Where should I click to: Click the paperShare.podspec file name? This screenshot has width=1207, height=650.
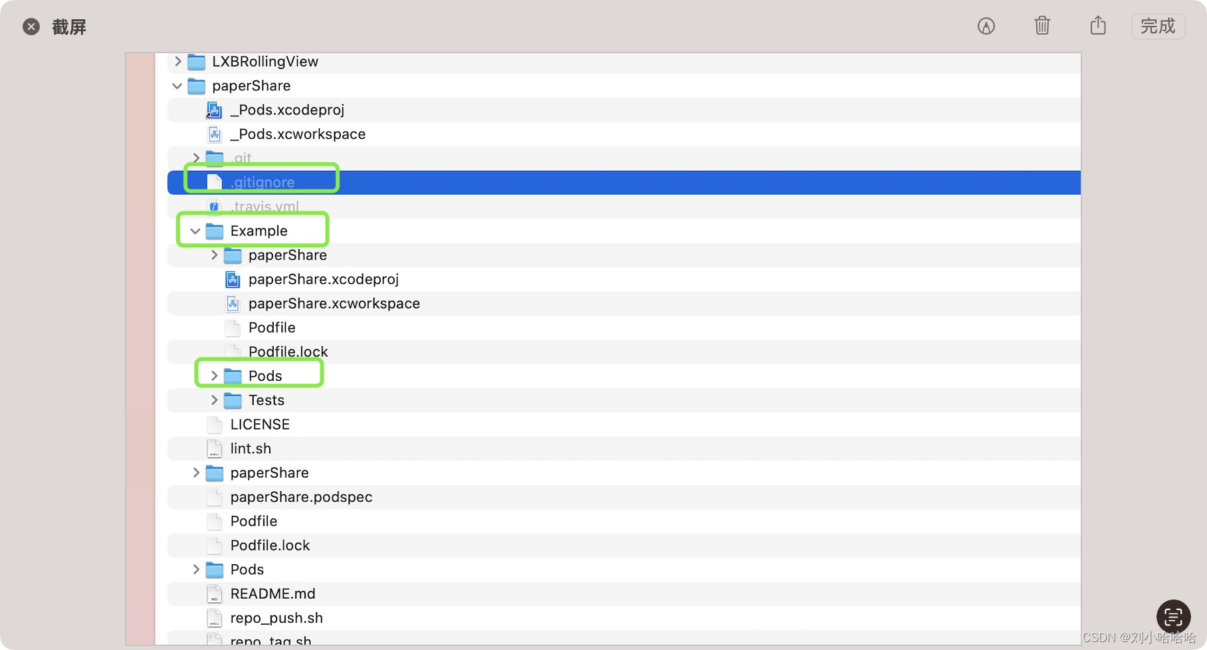301,497
